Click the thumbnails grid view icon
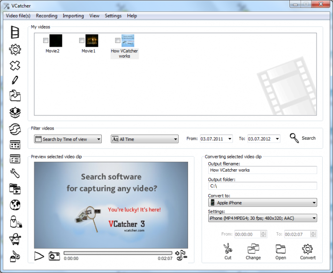The image size is (333, 273). tap(15, 145)
